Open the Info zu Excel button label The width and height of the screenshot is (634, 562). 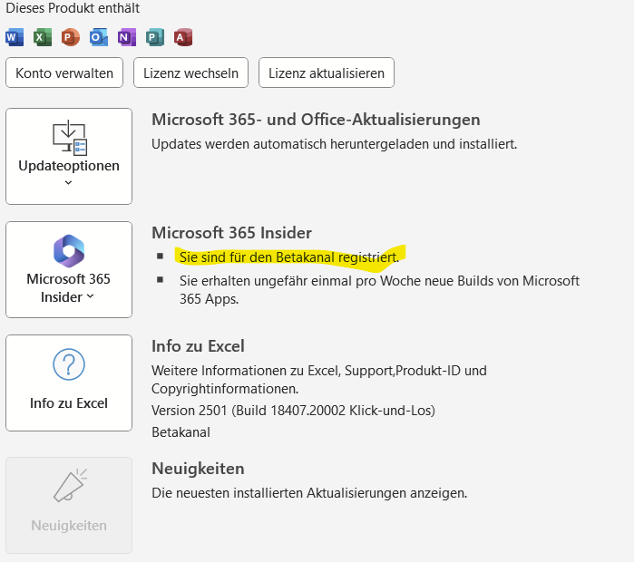(x=69, y=403)
